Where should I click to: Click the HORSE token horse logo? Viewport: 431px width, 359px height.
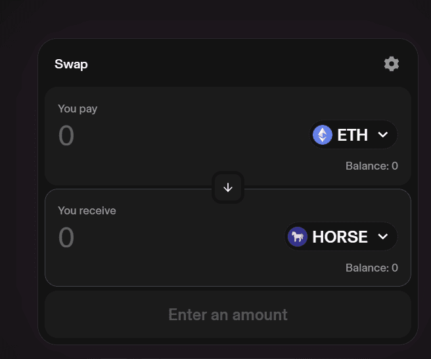(x=298, y=237)
